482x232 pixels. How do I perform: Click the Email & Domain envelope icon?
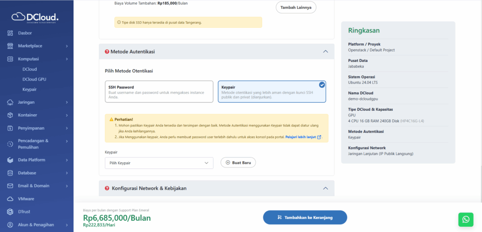[x=10, y=186]
